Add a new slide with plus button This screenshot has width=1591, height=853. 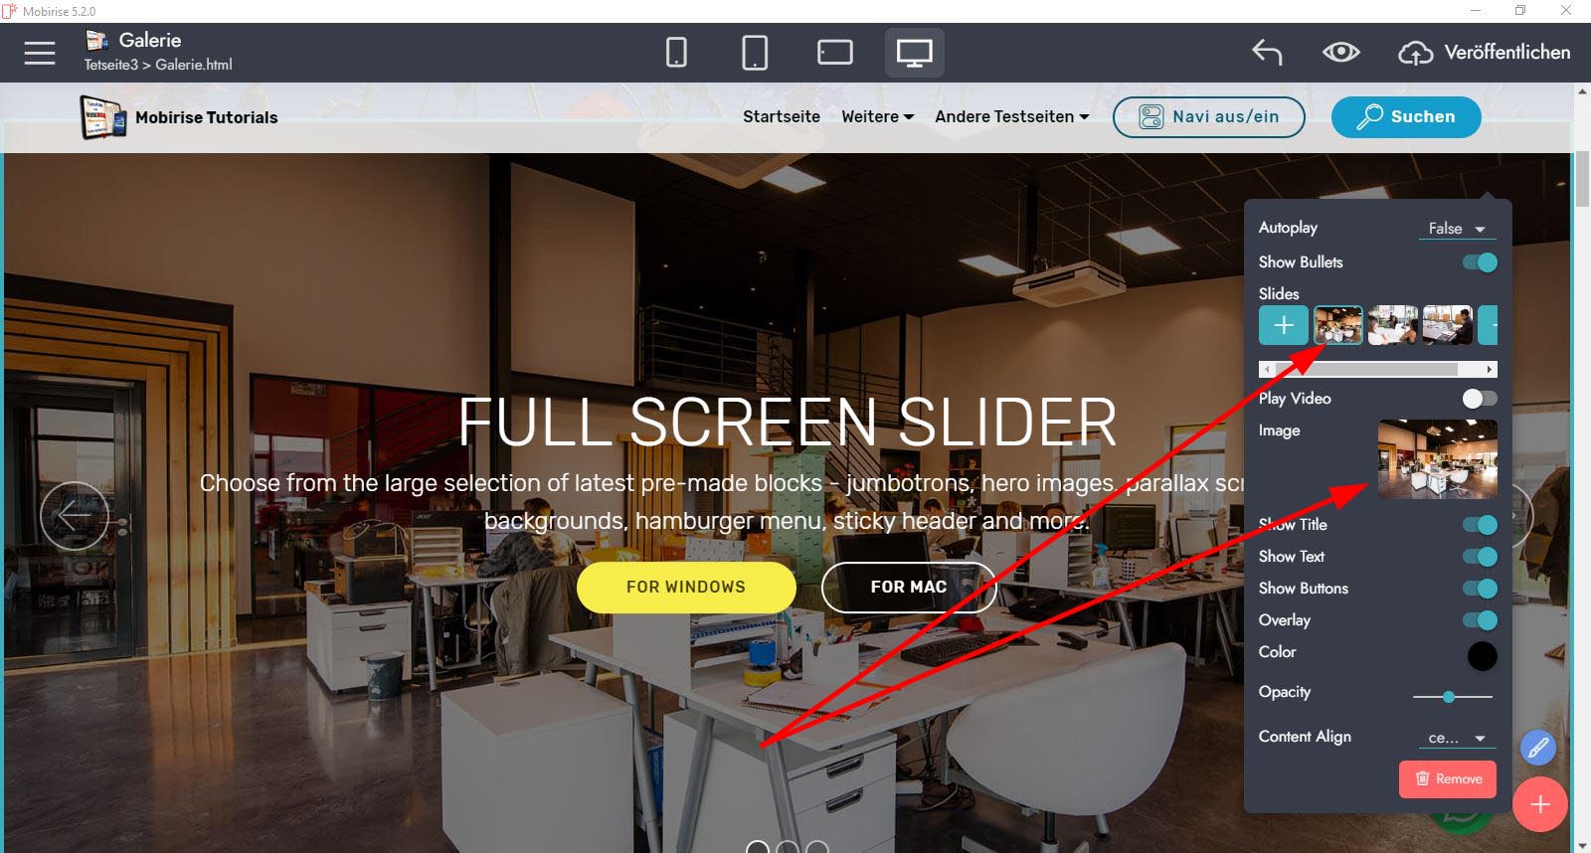(x=1284, y=325)
